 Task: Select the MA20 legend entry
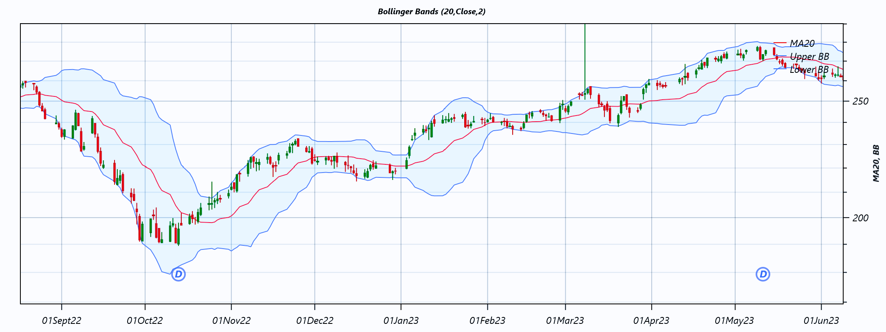pyautogui.click(x=794, y=43)
